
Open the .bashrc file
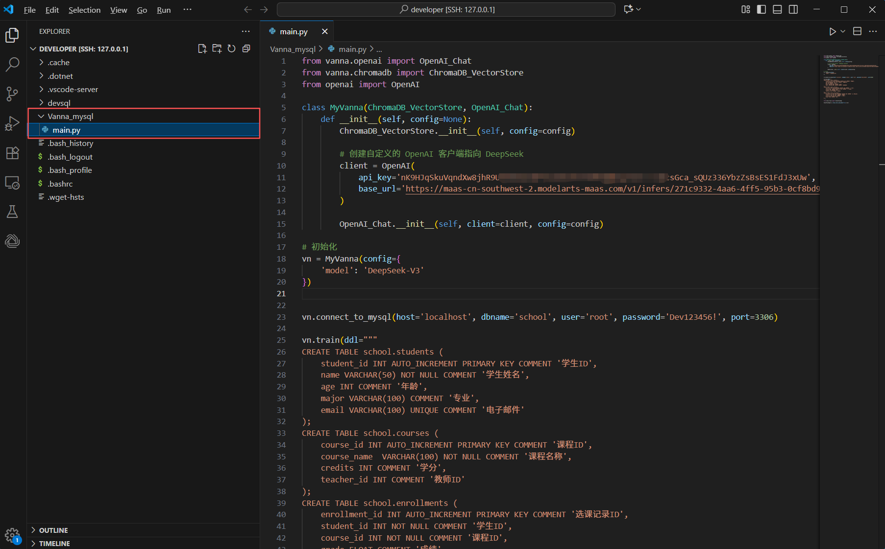click(x=143, y=184)
